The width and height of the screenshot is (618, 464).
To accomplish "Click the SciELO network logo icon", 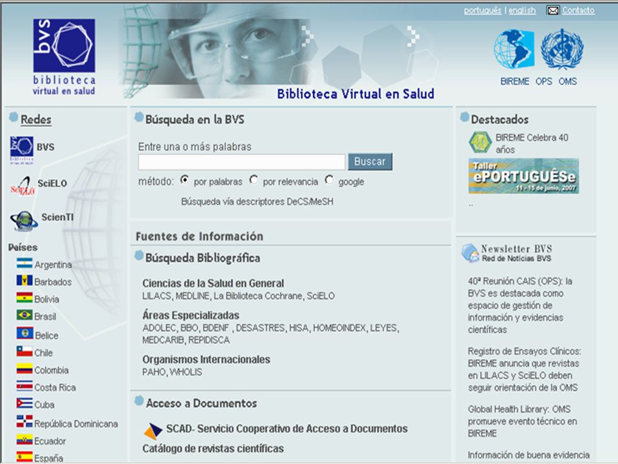I will [23, 186].
